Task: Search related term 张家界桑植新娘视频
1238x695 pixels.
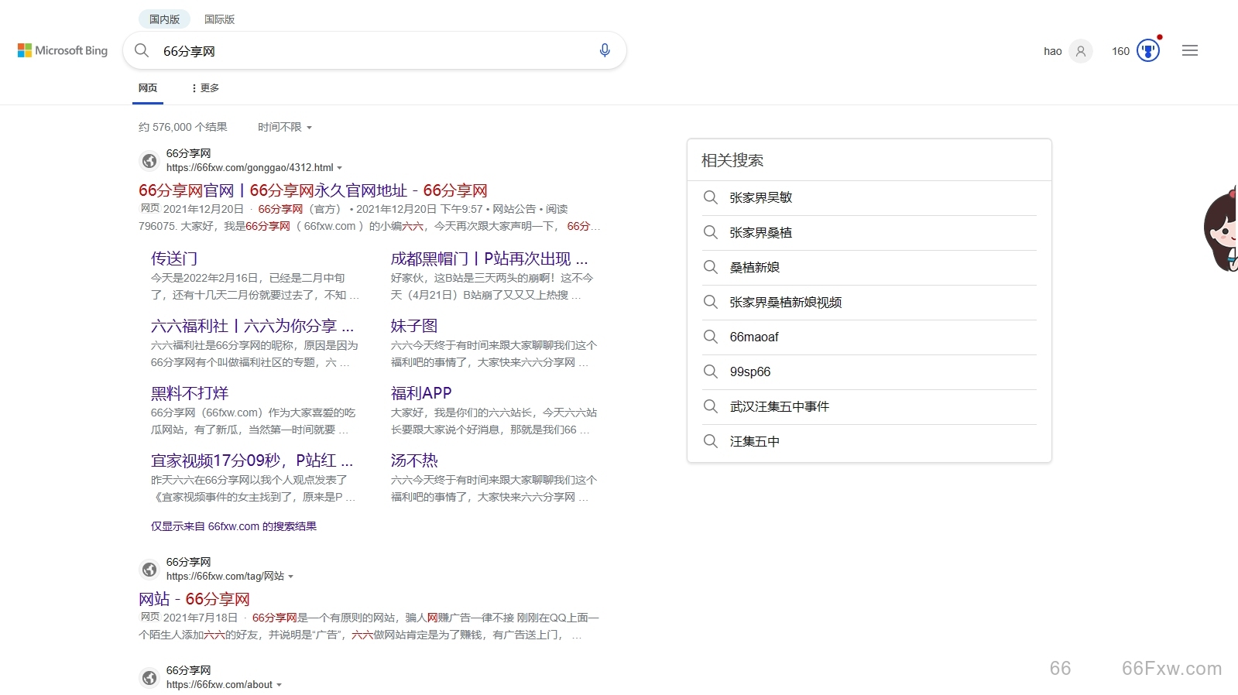Action: click(786, 302)
